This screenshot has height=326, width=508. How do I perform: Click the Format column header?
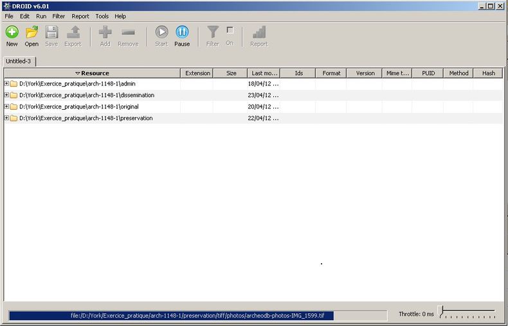click(331, 73)
